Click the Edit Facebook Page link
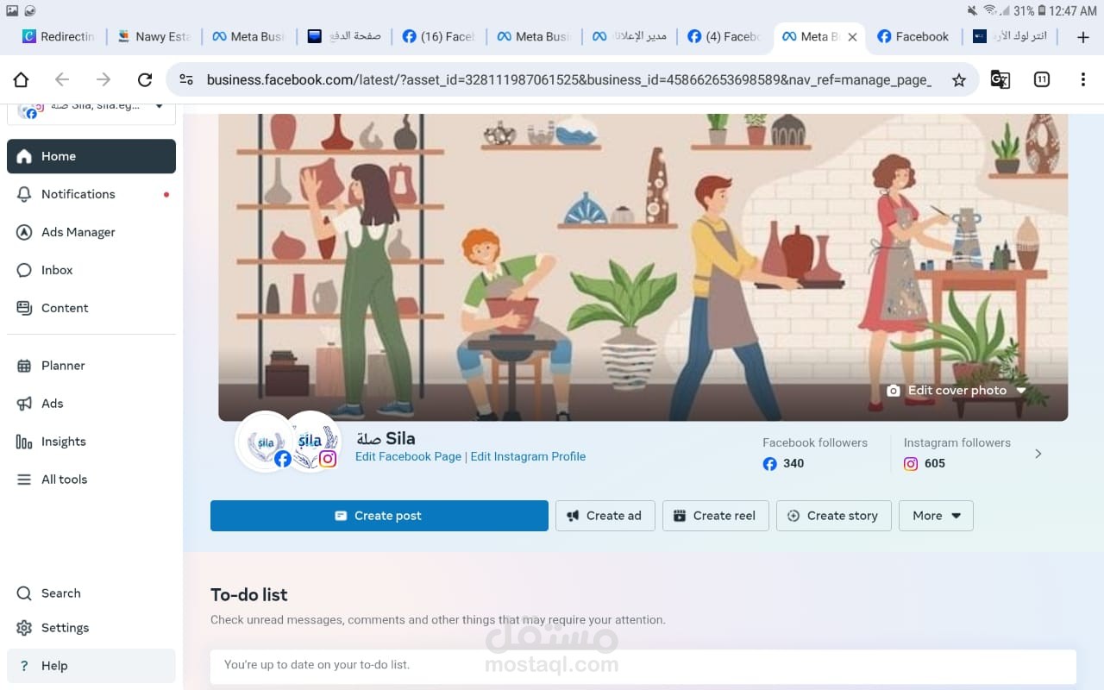The height and width of the screenshot is (690, 1104). click(x=408, y=457)
